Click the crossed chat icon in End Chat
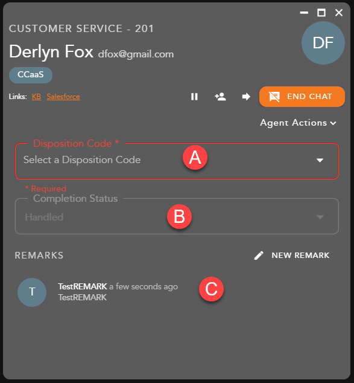Viewport: 354px width, 383px height. click(x=274, y=97)
